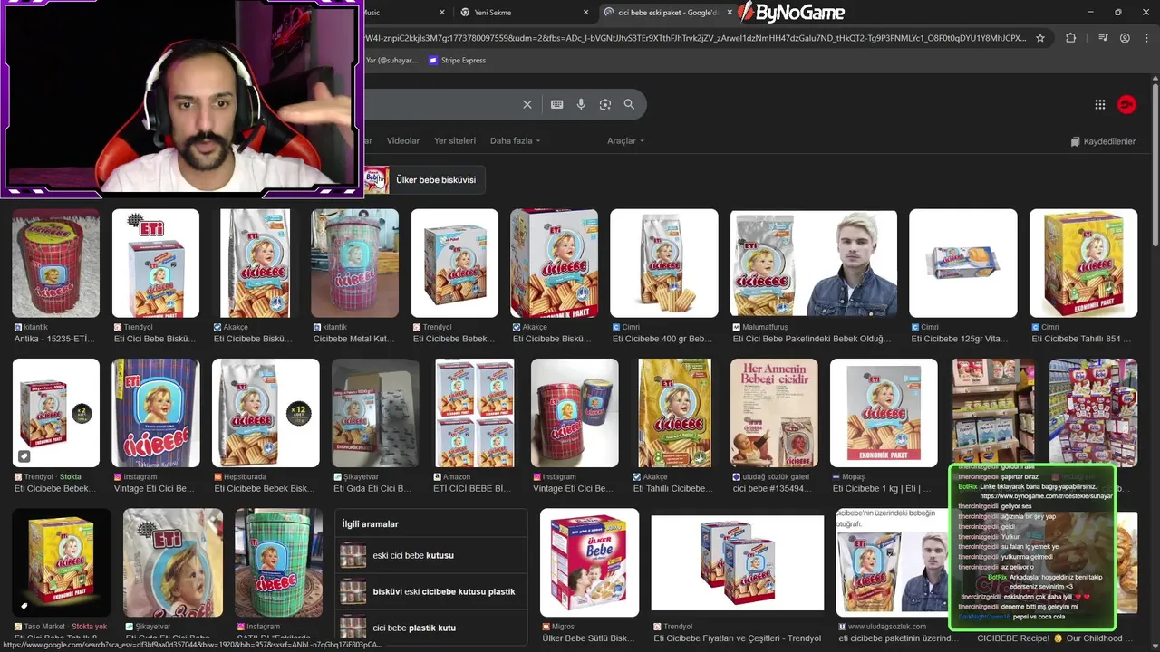Switch to Yer siteleri results
Viewport: 1160px width, 652px height.
(x=455, y=141)
